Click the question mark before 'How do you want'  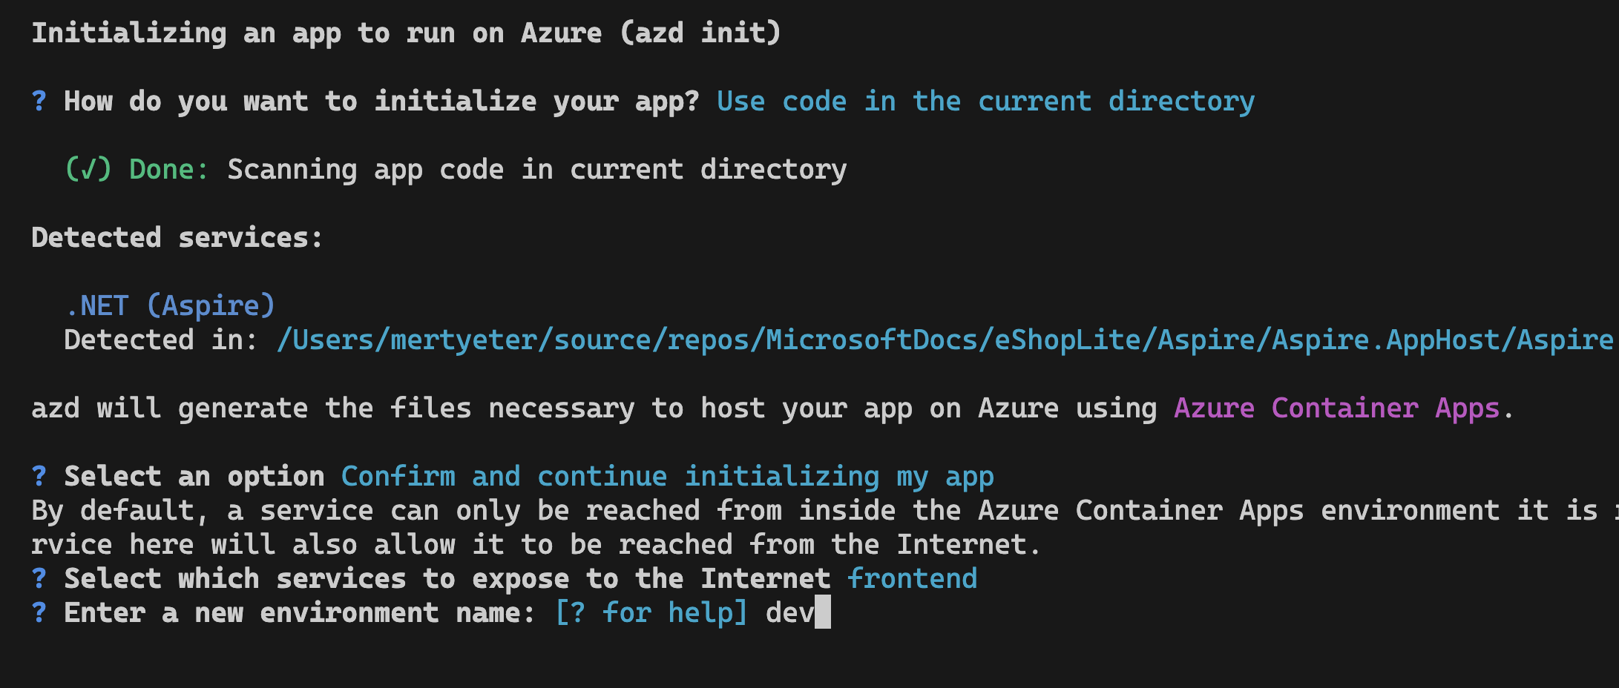[39, 101]
